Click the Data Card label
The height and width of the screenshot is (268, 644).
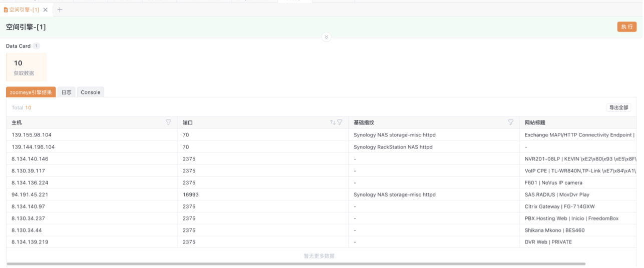click(x=18, y=46)
